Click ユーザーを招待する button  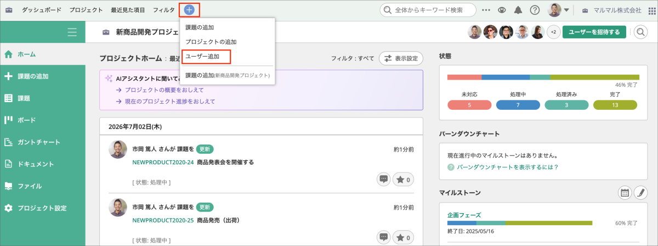pos(594,32)
